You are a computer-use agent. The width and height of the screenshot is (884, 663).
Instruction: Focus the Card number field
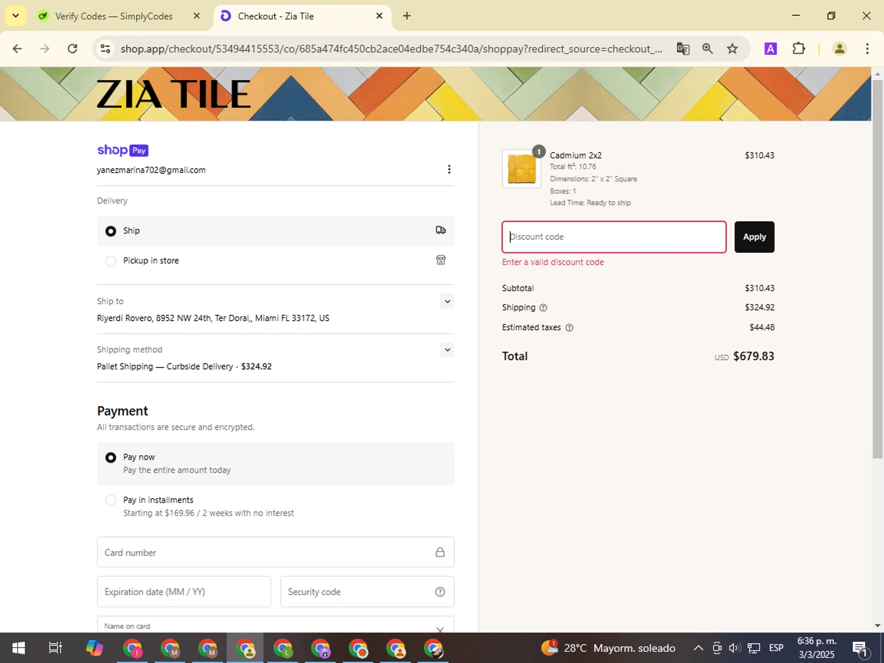(x=275, y=552)
